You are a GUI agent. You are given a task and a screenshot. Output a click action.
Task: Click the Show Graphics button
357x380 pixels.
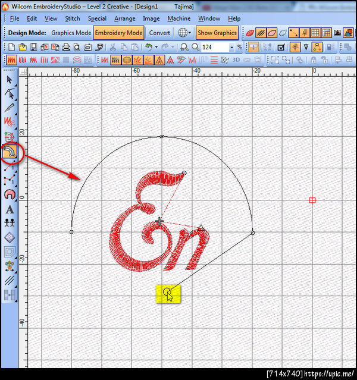coord(217,33)
